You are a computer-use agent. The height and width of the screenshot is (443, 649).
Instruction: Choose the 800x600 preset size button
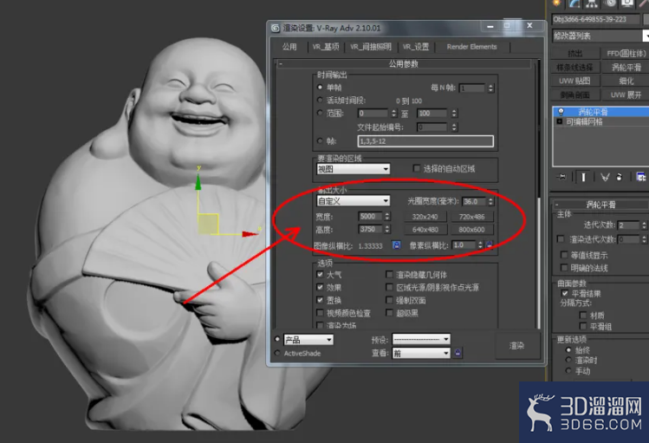tap(472, 230)
